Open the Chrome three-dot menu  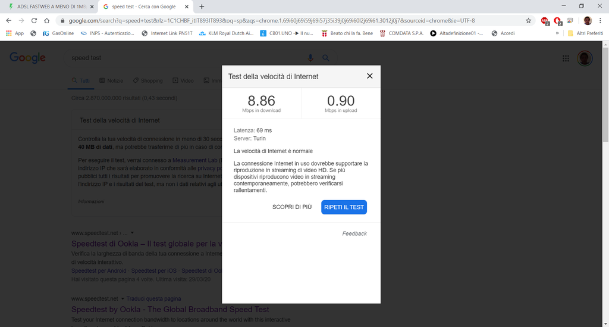coord(600,21)
